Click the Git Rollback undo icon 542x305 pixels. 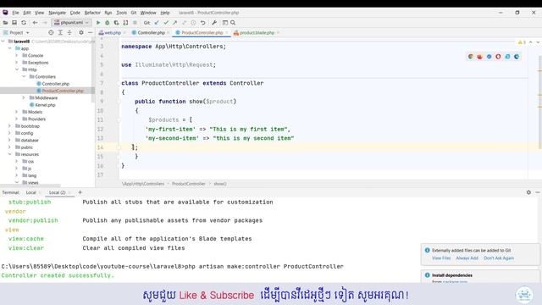(203, 23)
